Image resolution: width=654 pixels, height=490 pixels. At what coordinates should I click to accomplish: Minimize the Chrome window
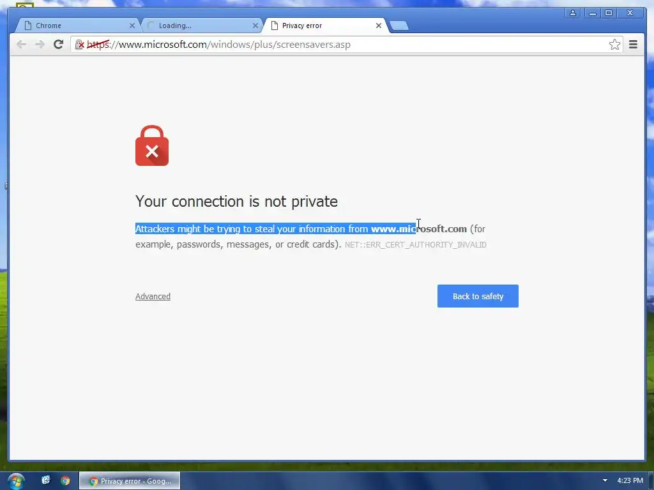click(592, 13)
